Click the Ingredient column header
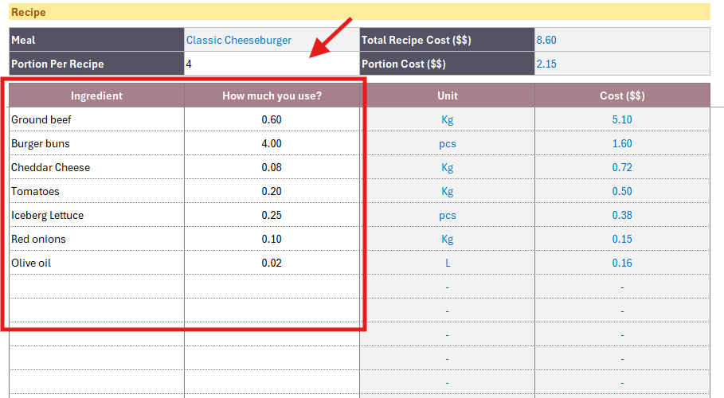The image size is (724, 398). tap(96, 96)
